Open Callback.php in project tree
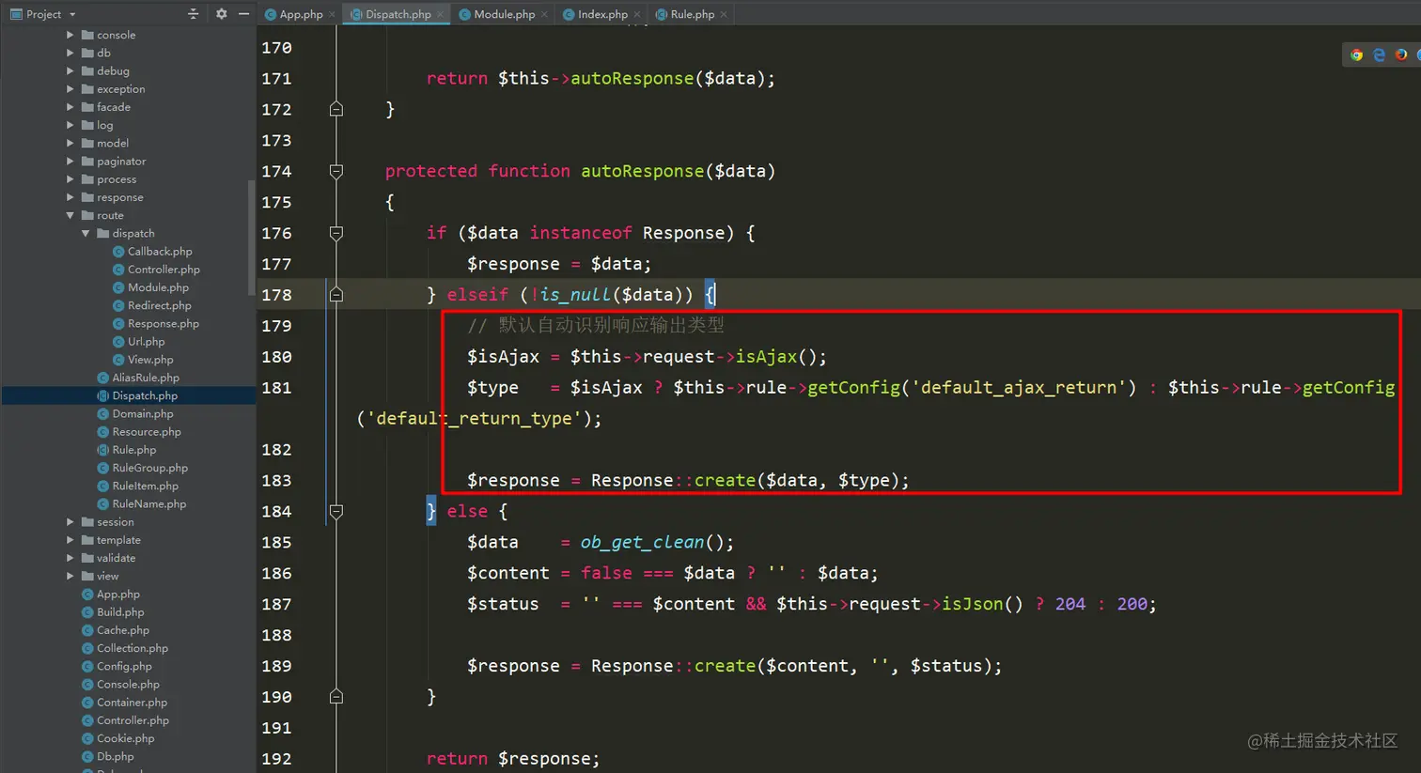This screenshot has height=773, width=1421. (152, 252)
